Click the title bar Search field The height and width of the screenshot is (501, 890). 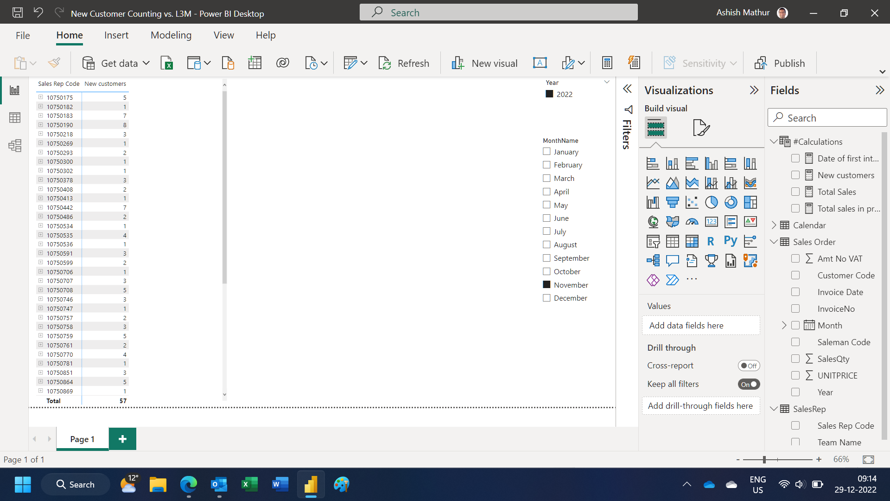(498, 13)
